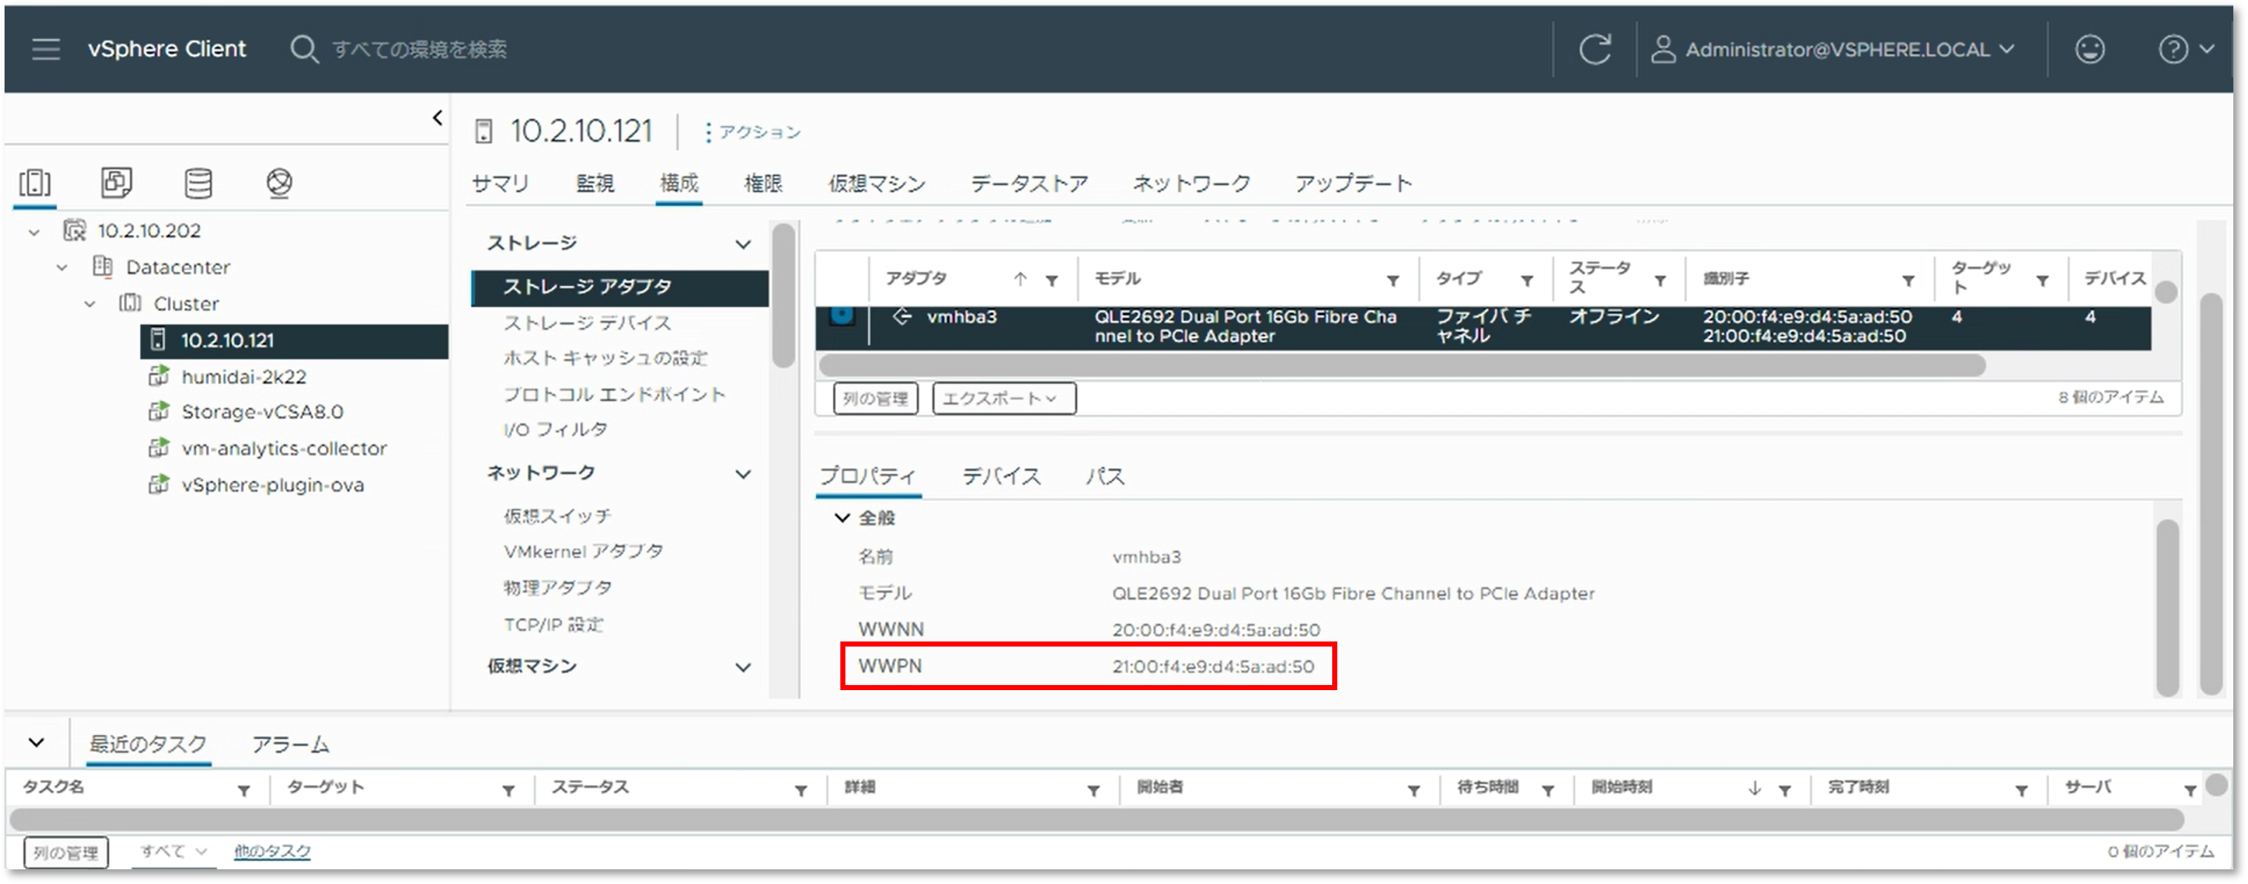The width and height of the screenshot is (2248, 884).
Task: Switch to Storage inventory view
Action: click(x=198, y=182)
